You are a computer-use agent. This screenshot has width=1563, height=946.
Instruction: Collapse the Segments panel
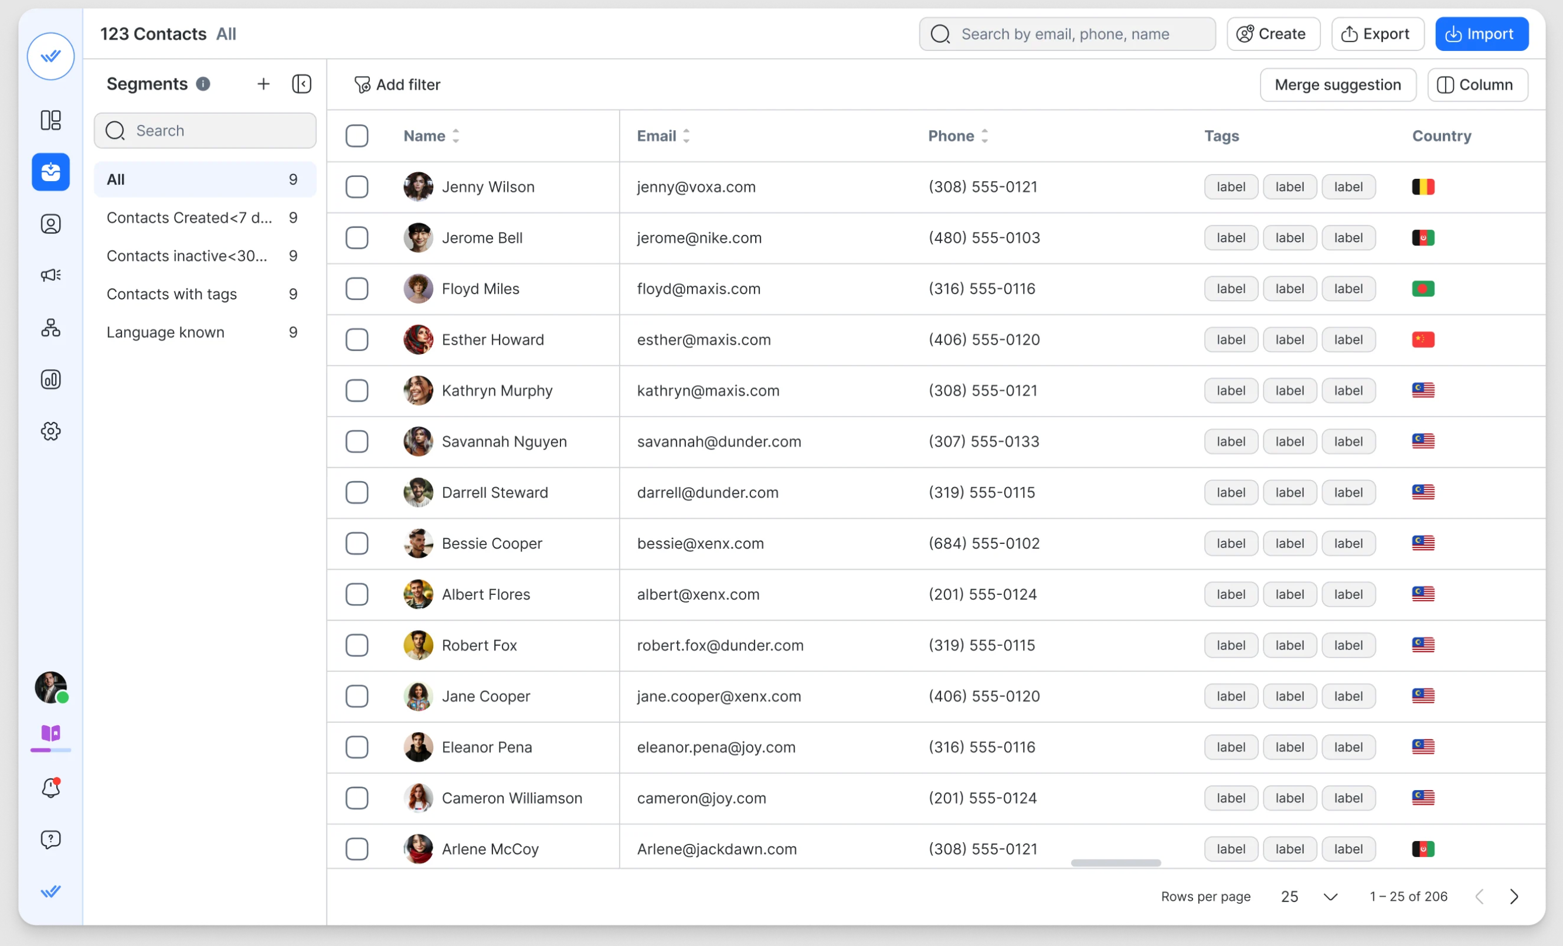301,84
